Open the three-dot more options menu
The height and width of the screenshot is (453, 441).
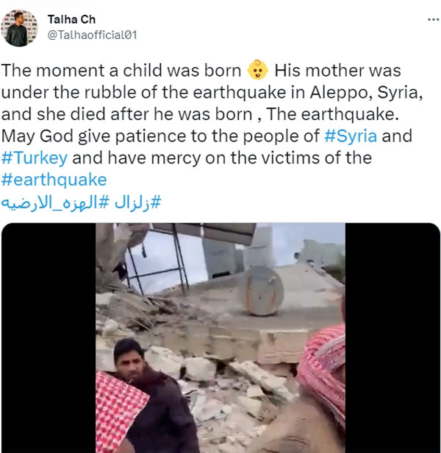pyautogui.click(x=433, y=20)
